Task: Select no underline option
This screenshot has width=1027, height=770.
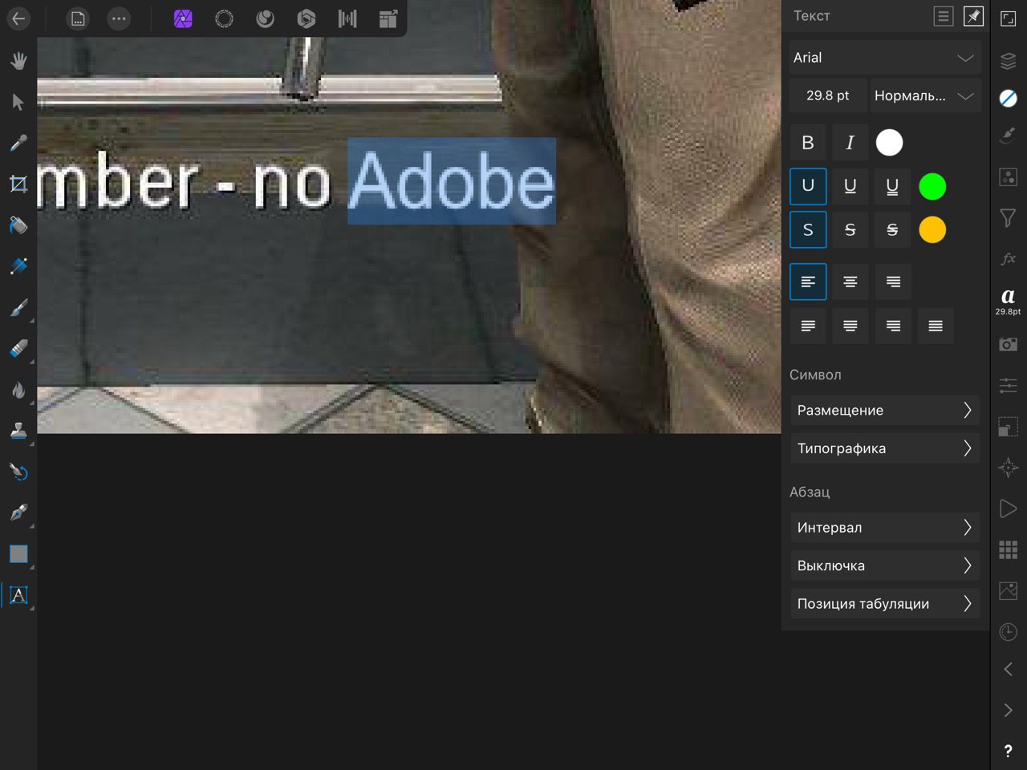Action: pyautogui.click(x=808, y=186)
